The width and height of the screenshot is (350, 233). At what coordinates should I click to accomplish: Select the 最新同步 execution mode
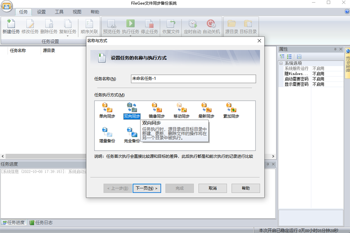pos(206,110)
